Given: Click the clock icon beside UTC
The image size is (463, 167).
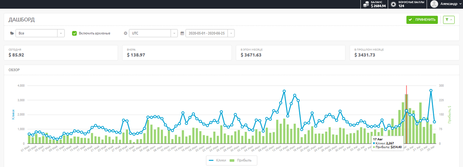Looking at the screenshot, I should pos(126,33).
